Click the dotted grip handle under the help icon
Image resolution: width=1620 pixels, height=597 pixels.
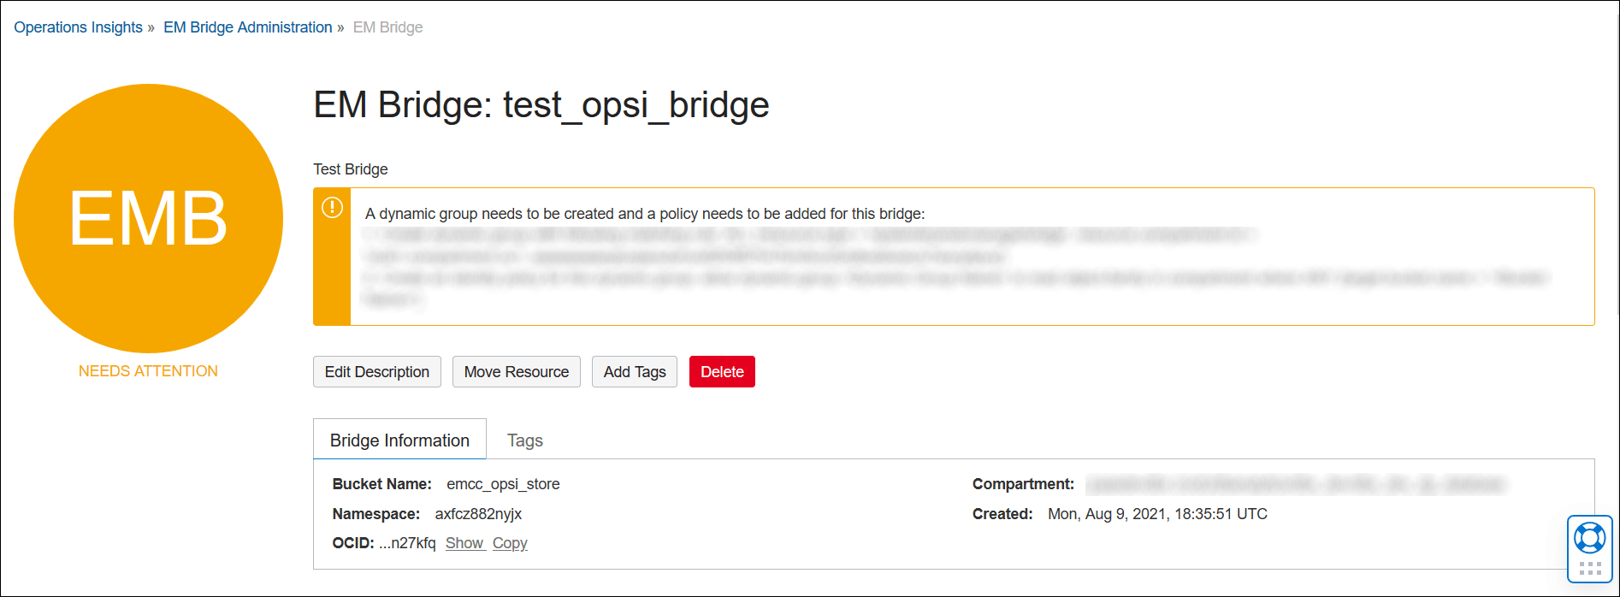tap(1589, 569)
